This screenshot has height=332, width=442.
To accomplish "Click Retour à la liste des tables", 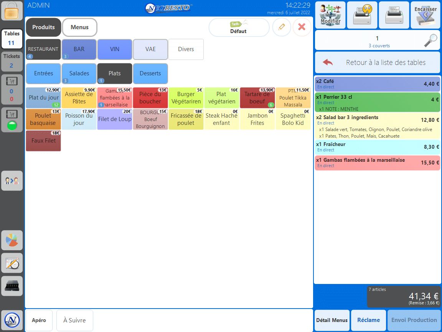I will click(378, 63).
